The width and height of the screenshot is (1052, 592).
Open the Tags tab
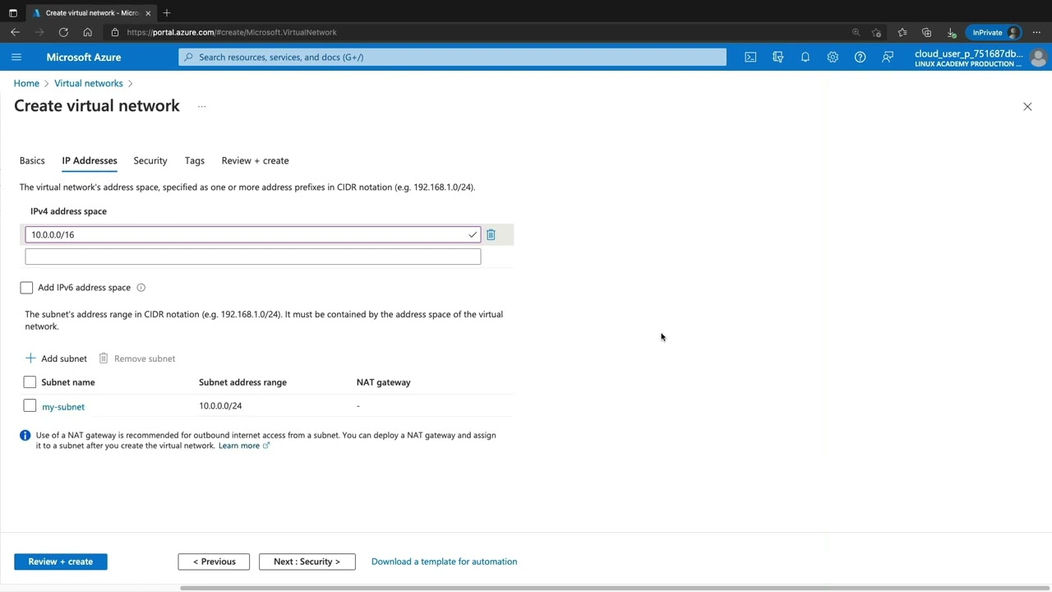point(195,160)
